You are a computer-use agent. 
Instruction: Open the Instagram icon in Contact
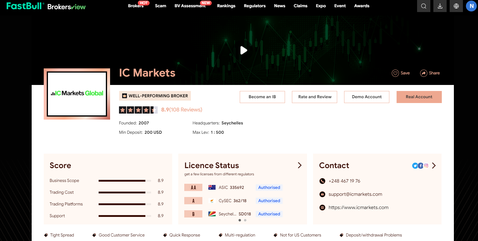[x=426, y=166]
